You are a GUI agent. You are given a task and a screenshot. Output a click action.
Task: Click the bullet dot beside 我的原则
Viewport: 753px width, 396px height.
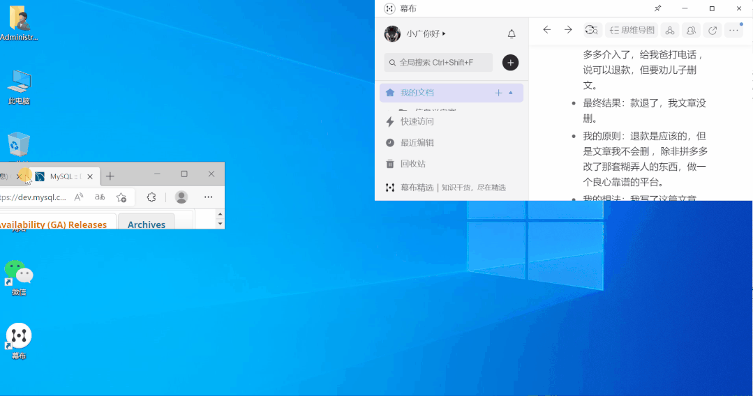pos(574,137)
